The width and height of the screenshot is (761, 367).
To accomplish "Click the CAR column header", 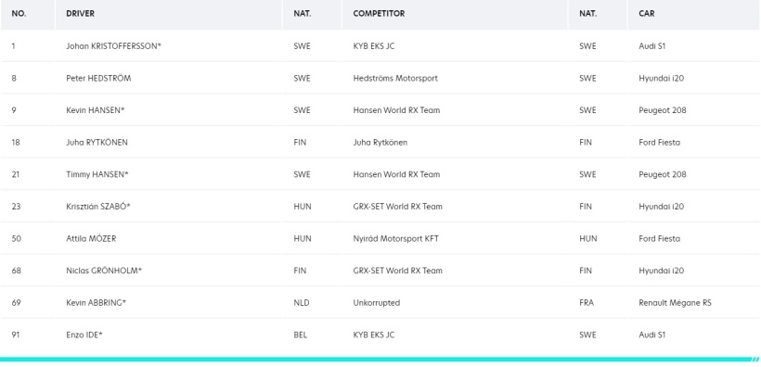I will pos(647,14).
